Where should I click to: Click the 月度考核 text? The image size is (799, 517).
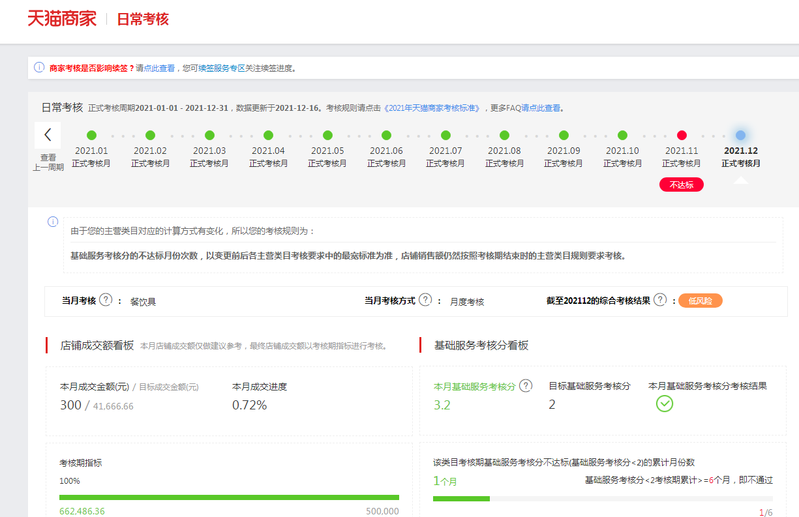coord(467,302)
